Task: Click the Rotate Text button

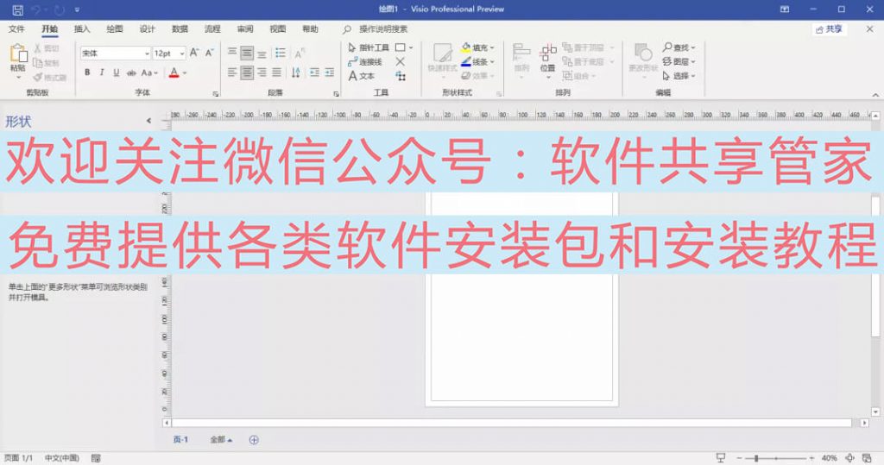Action: (300, 53)
